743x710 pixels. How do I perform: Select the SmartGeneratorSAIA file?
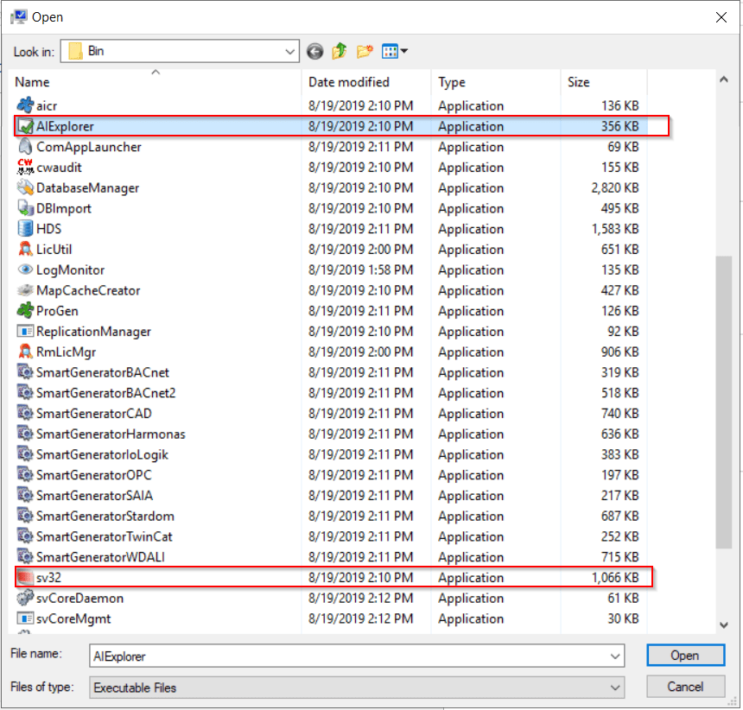[x=95, y=496]
